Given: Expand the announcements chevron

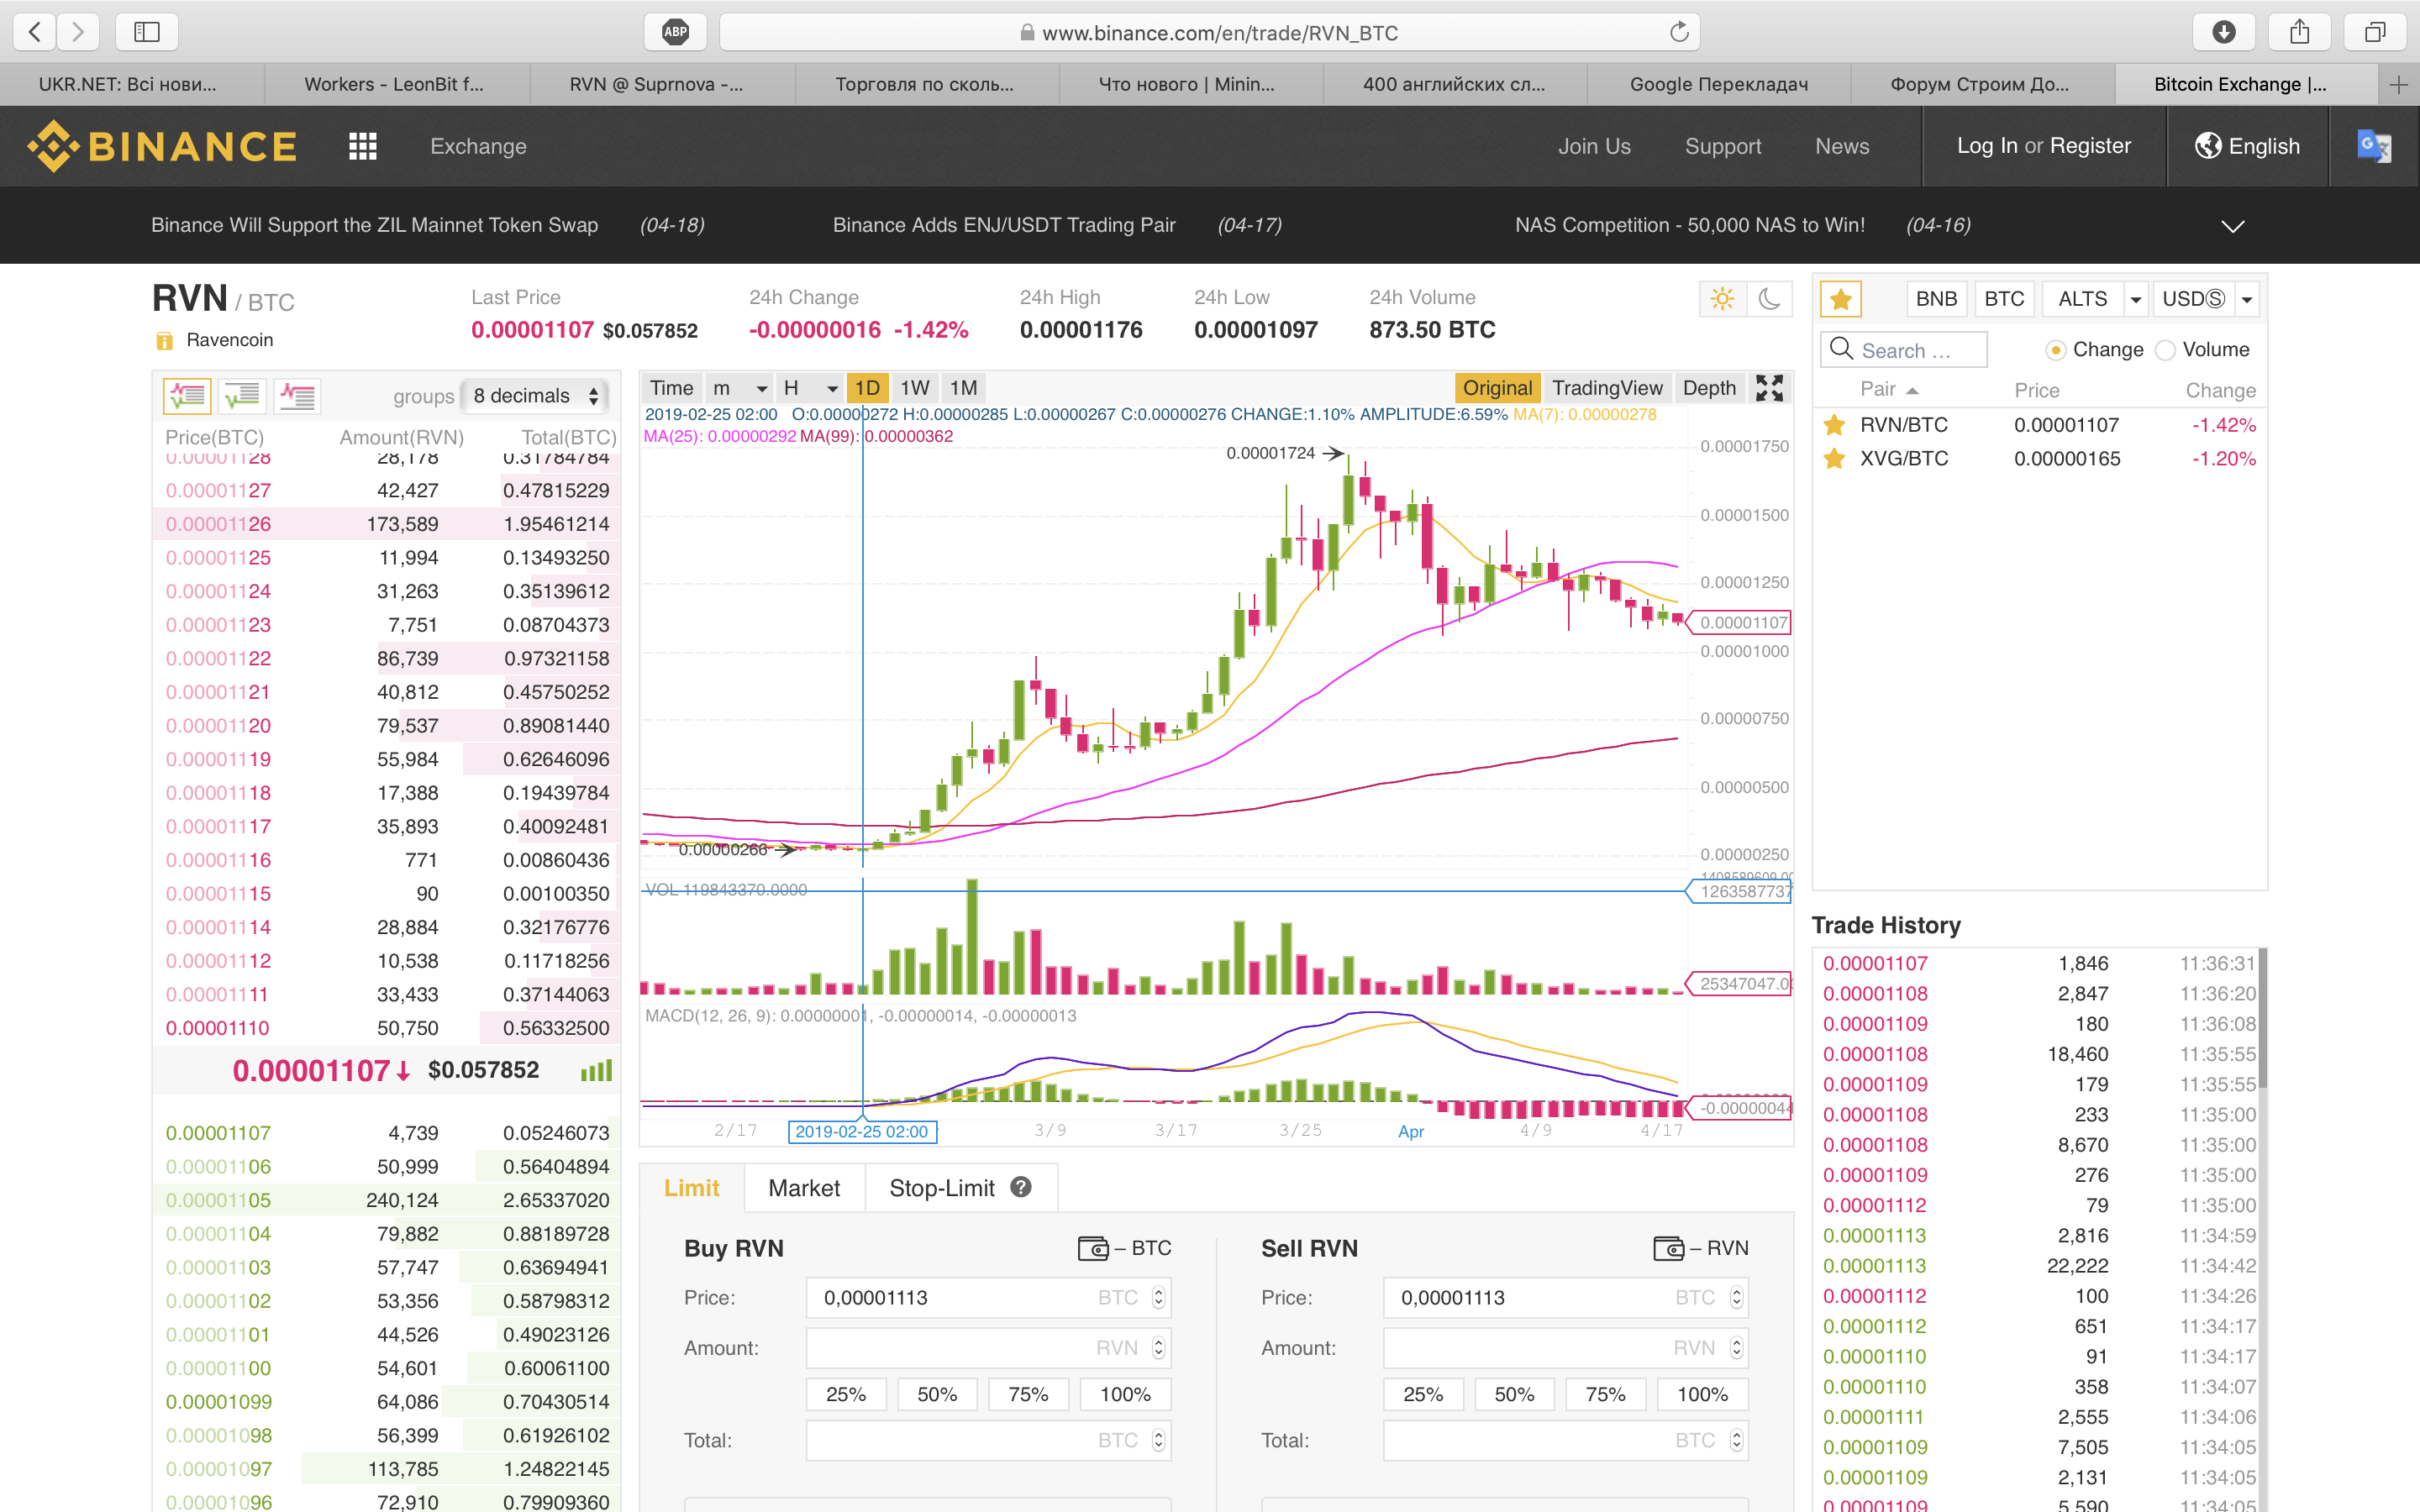Looking at the screenshot, I should pos(2233,226).
